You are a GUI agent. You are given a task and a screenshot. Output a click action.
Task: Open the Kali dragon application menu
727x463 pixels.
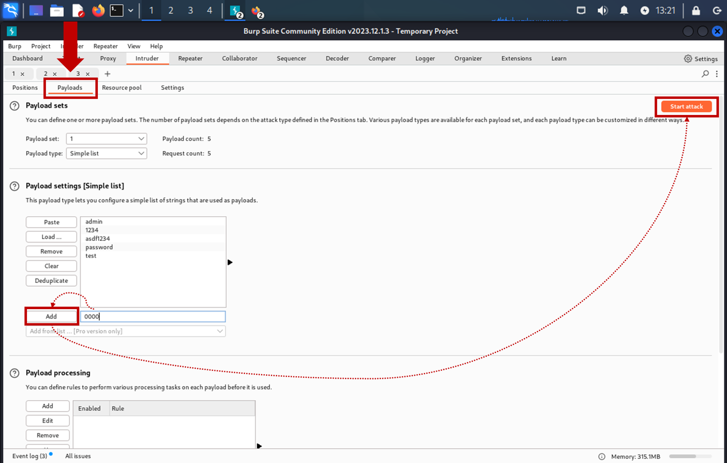(11, 10)
